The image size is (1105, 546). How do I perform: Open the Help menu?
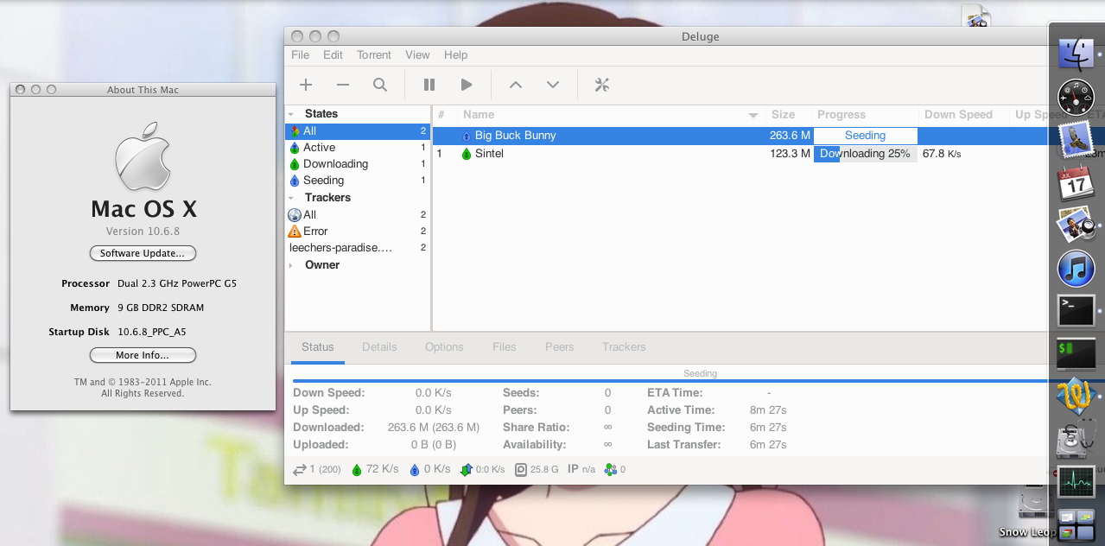(455, 54)
